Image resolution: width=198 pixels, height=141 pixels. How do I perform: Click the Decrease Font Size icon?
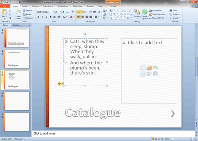coord(67,12)
